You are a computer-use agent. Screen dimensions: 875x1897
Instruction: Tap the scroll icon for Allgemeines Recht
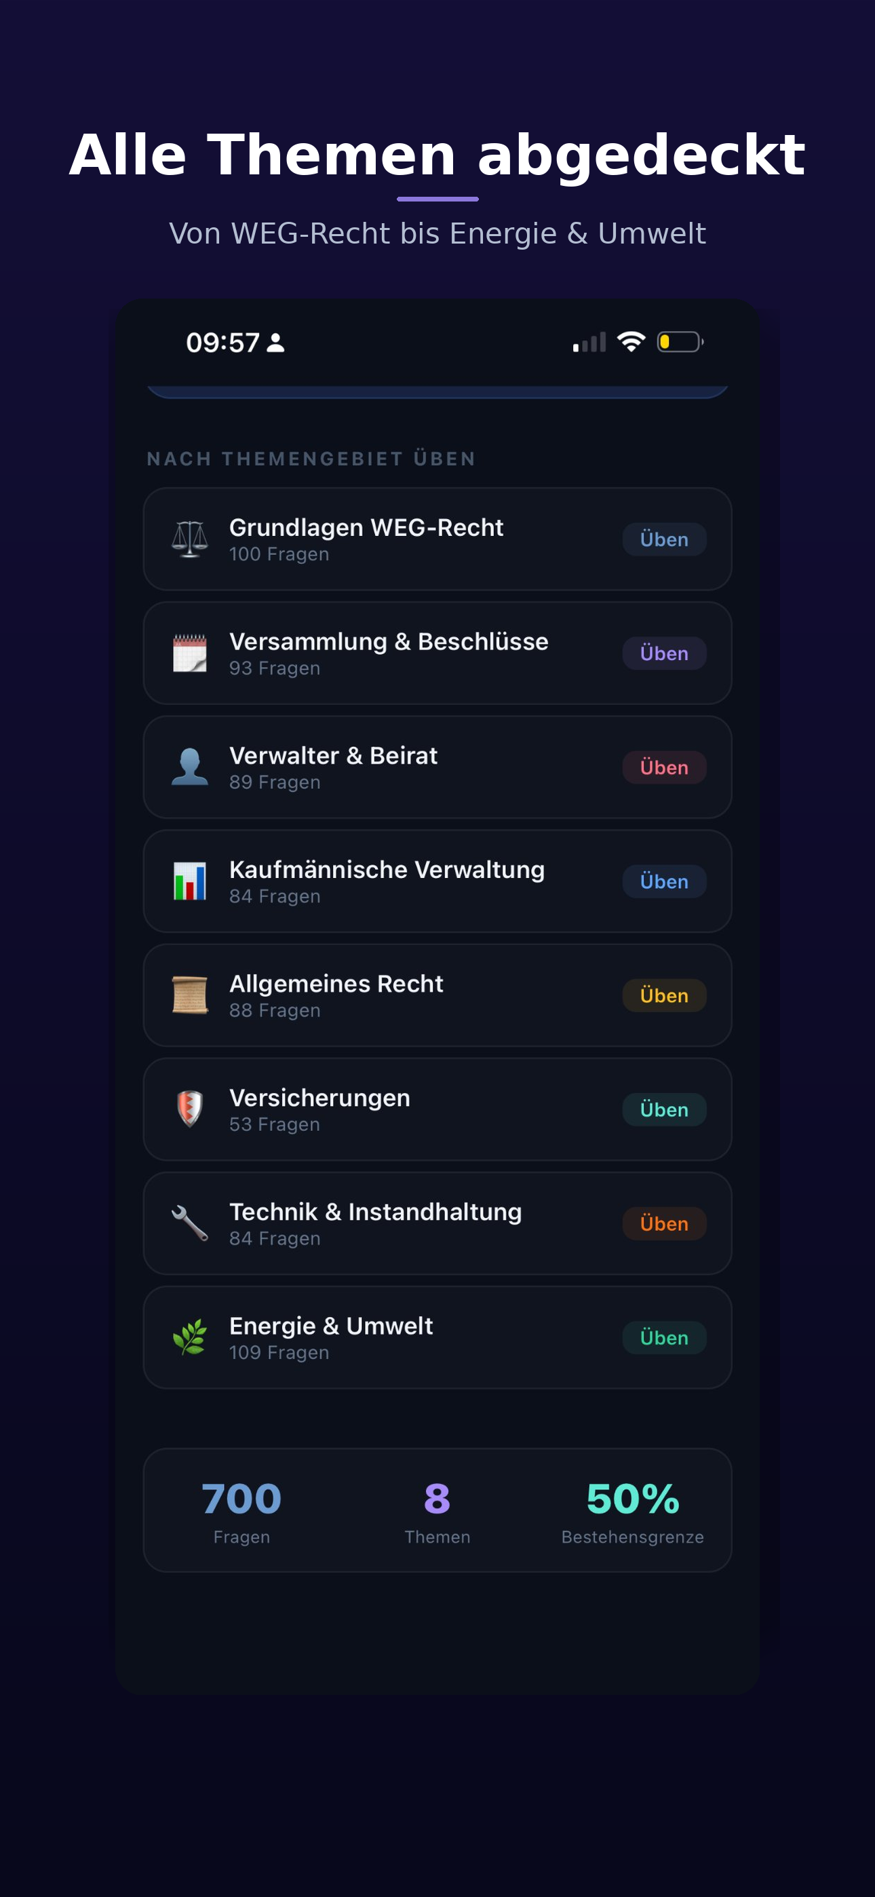(x=189, y=995)
